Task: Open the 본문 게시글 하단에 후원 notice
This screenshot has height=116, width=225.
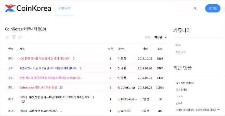Action: click(x=50, y=78)
